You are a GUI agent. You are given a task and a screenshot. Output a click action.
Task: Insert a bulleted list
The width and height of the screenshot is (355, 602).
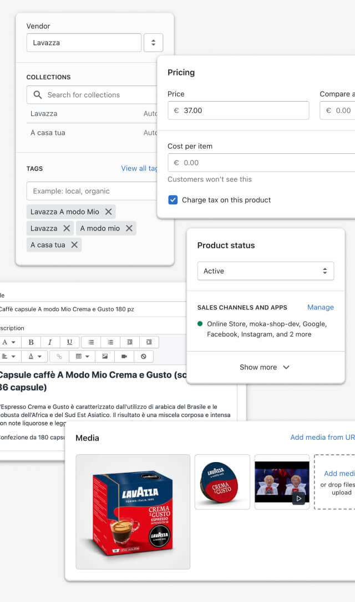click(91, 342)
